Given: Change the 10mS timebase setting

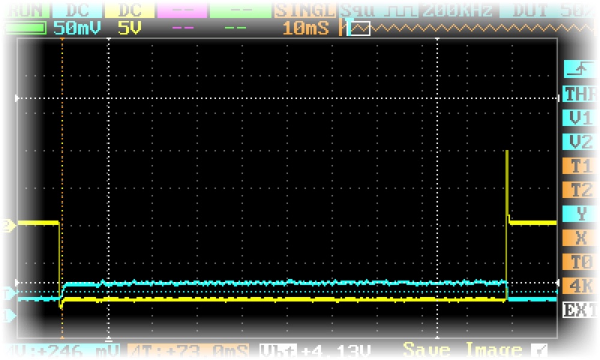Looking at the screenshot, I should coord(306,28).
